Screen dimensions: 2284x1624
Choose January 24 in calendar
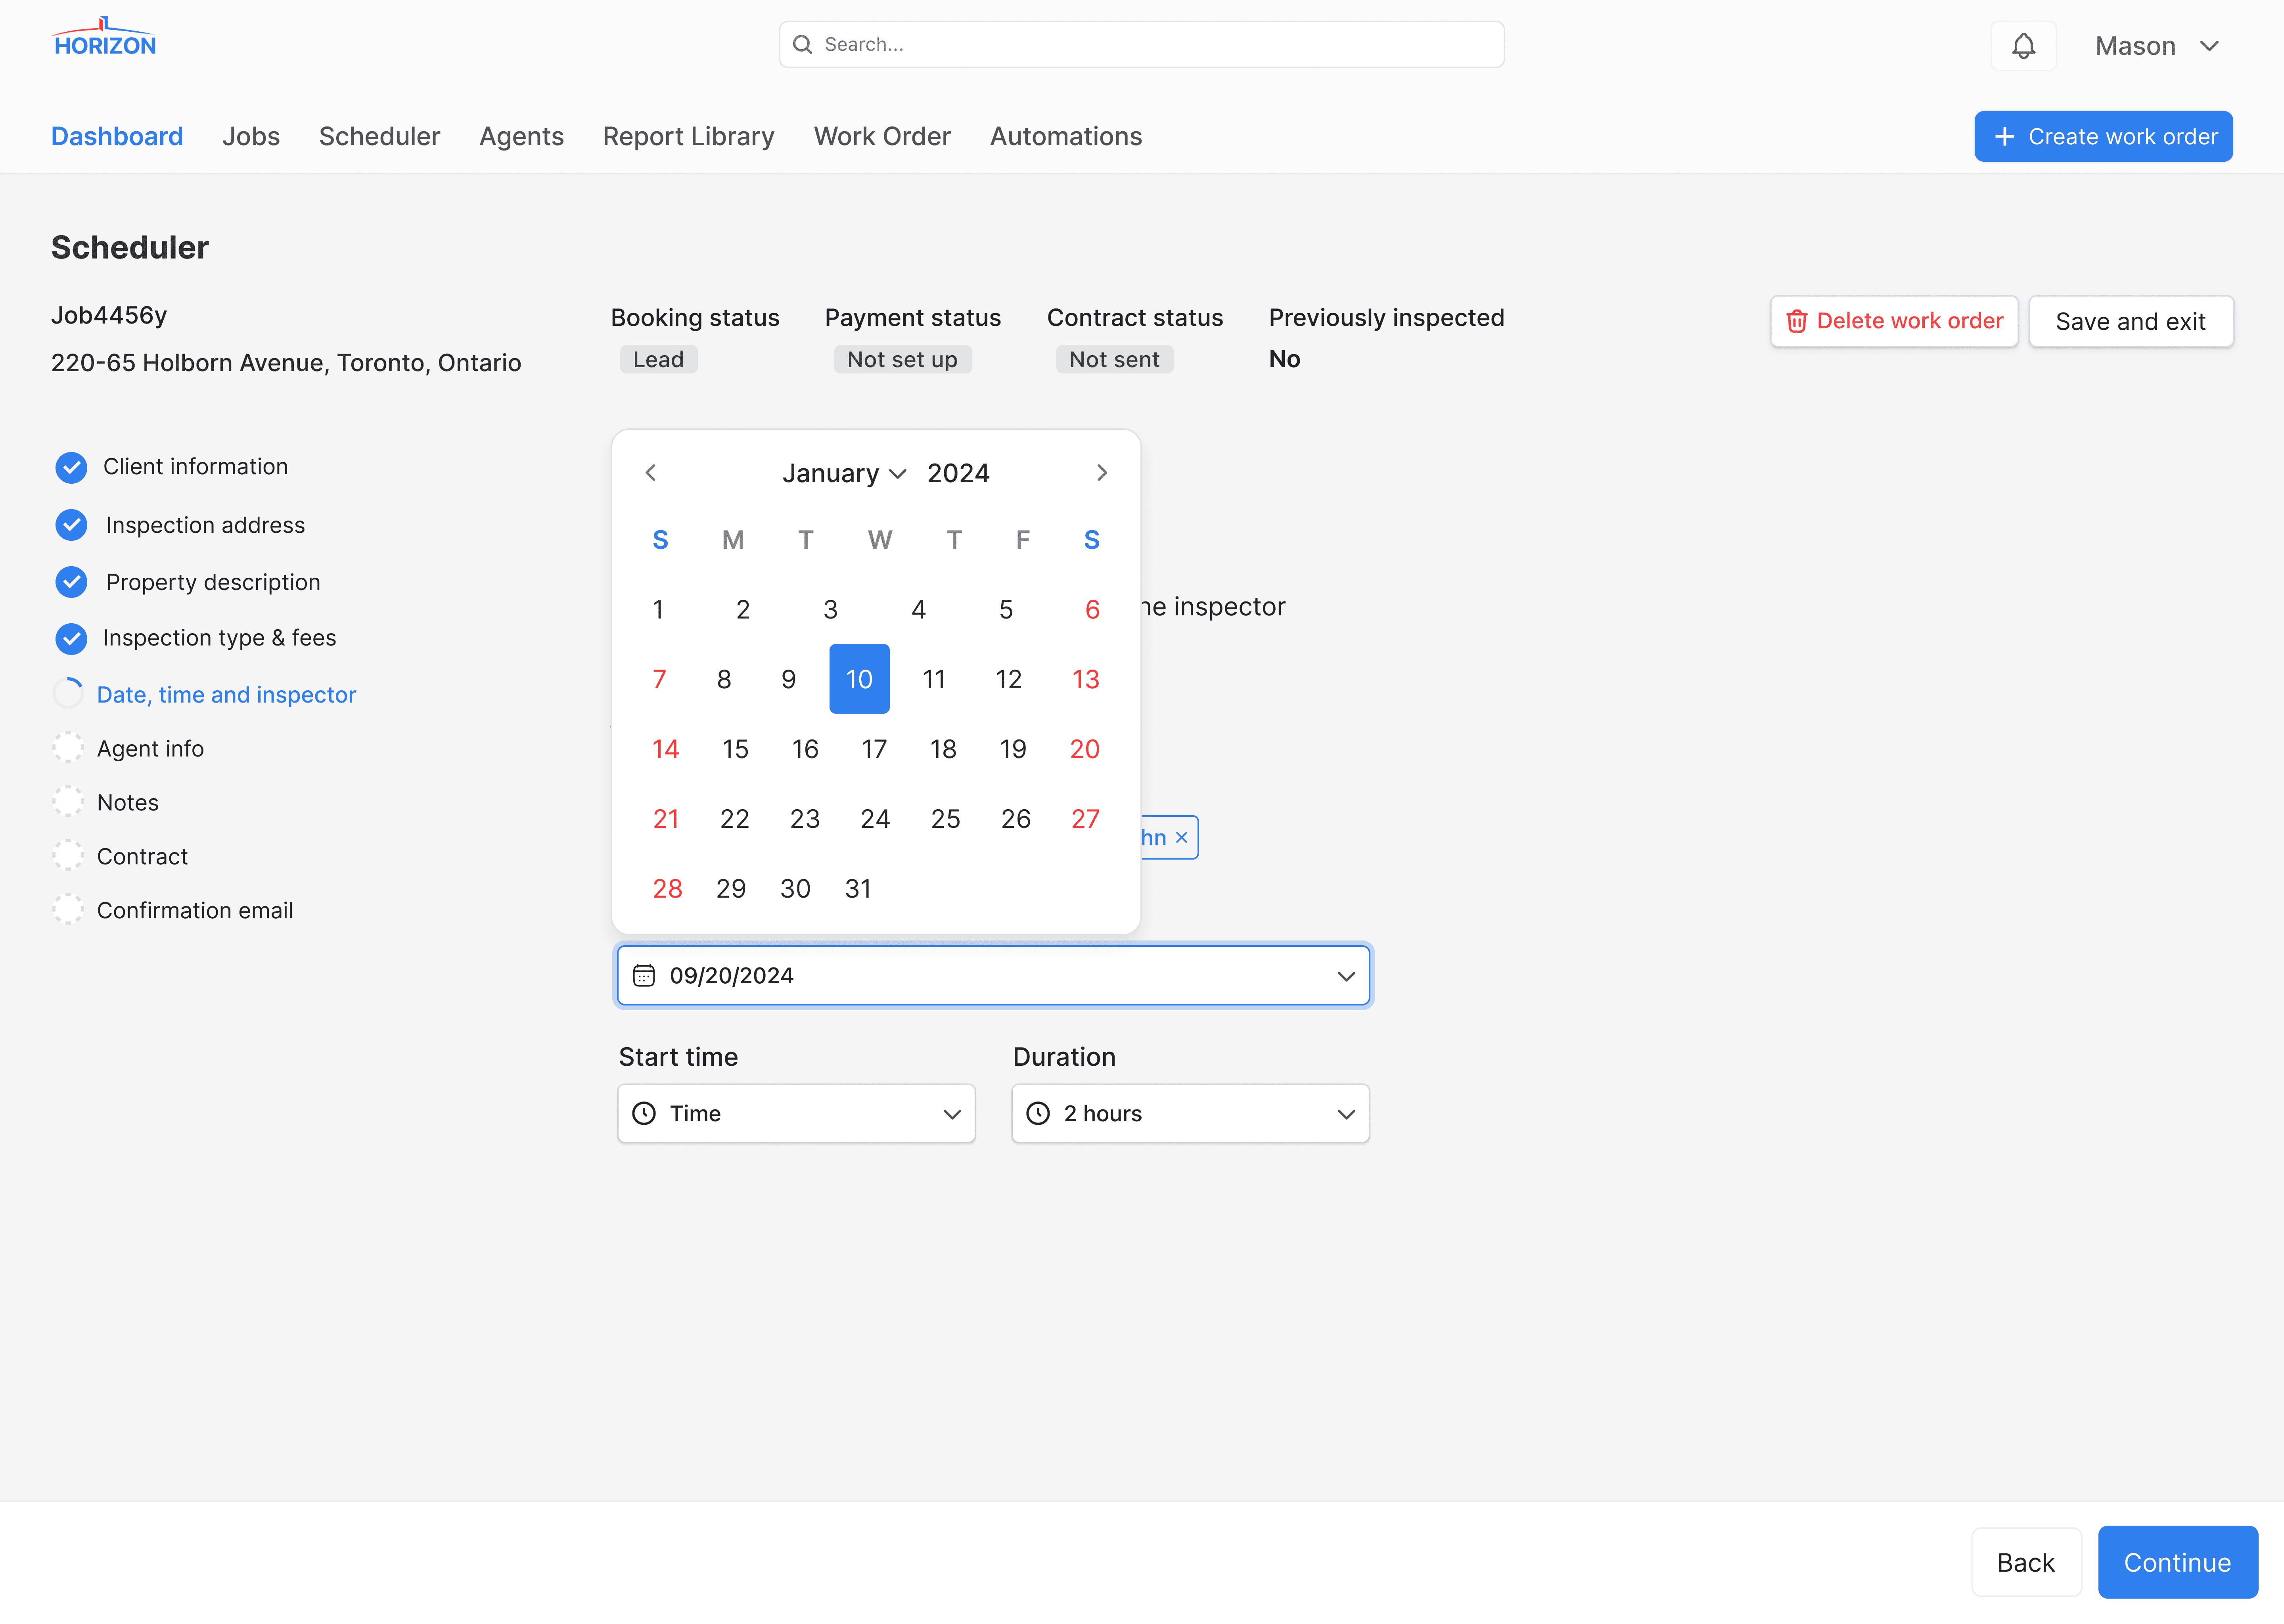point(875,819)
